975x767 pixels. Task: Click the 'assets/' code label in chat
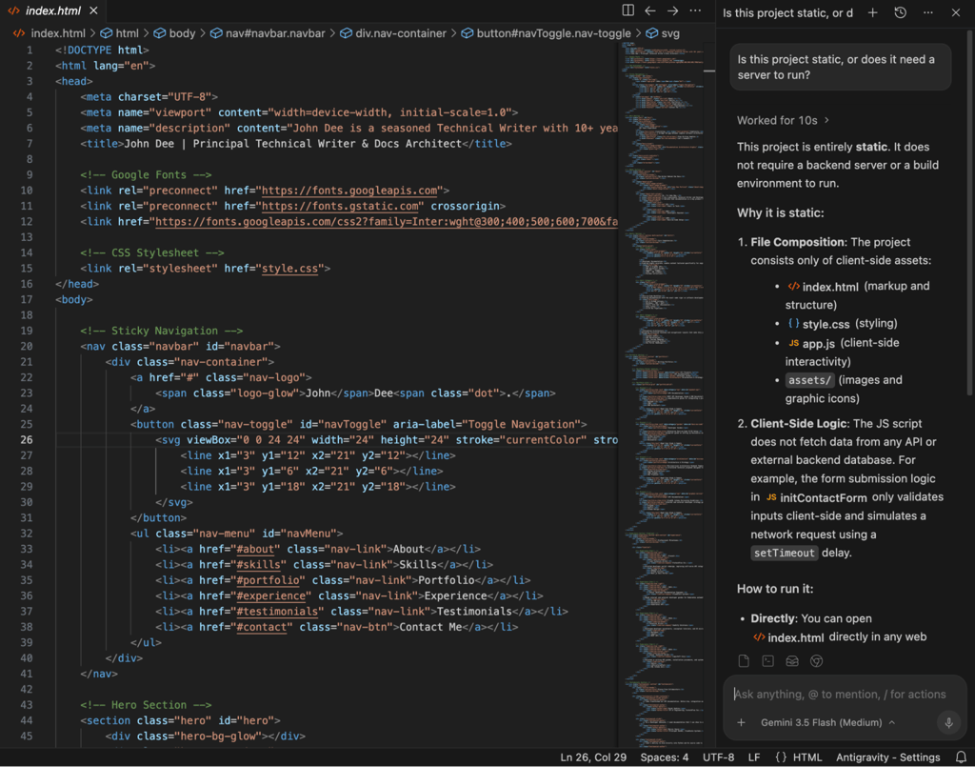point(809,380)
